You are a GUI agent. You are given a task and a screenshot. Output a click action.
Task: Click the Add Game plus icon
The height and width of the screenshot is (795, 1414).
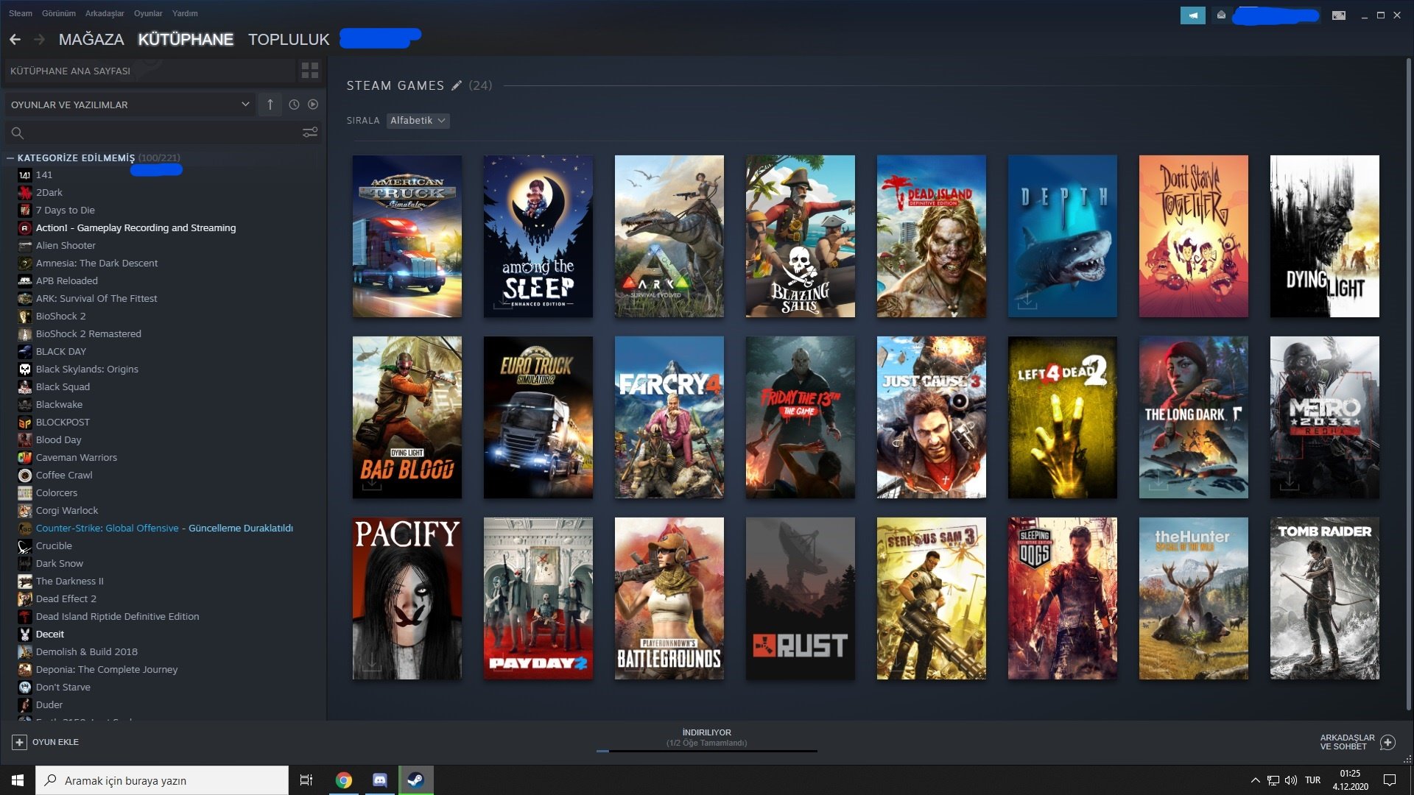pyautogui.click(x=20, y=742)
